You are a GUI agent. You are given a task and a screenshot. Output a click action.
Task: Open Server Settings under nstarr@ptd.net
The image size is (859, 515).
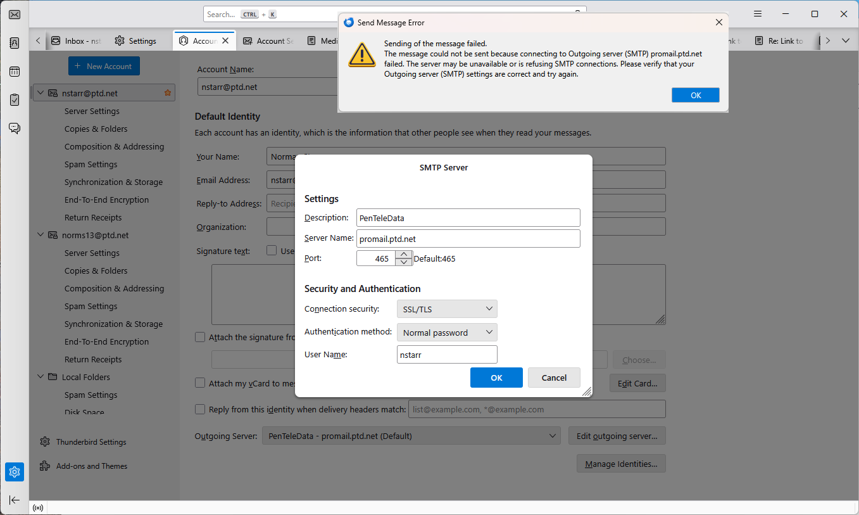coord(92,111)
